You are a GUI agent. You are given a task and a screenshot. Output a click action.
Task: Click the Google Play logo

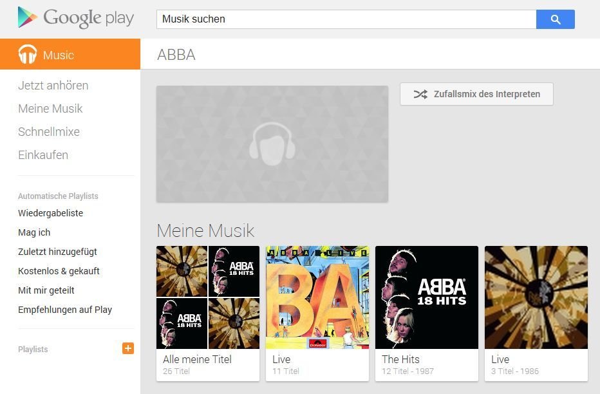(x=76, y=18)
